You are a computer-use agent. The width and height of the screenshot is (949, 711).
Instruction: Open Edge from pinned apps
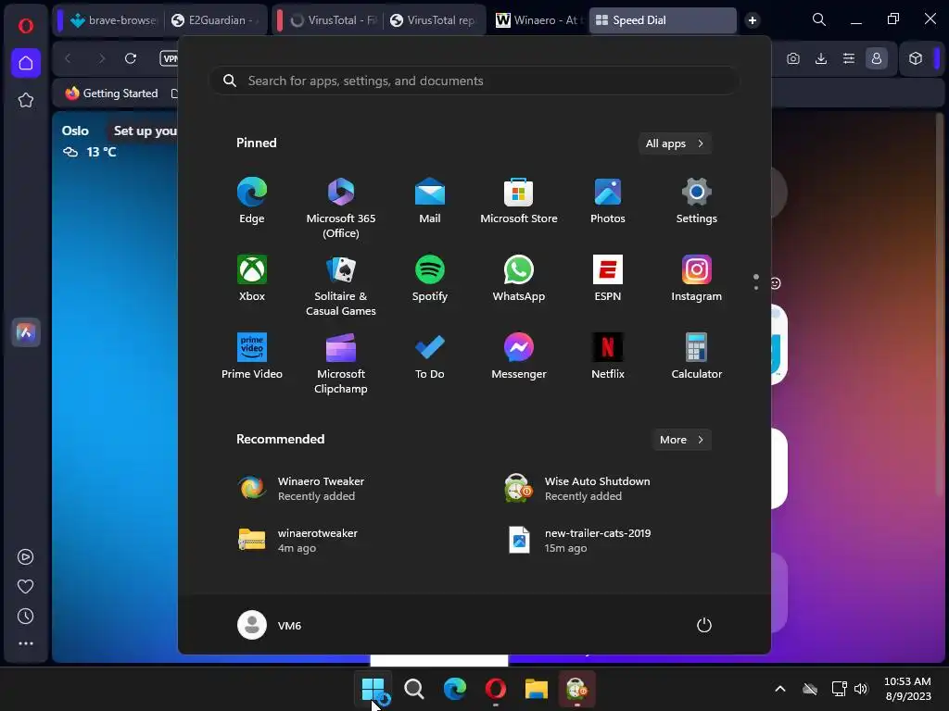[x=252, y=201]
